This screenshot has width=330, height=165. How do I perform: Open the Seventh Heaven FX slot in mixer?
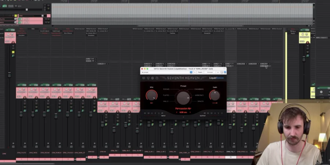45,31
